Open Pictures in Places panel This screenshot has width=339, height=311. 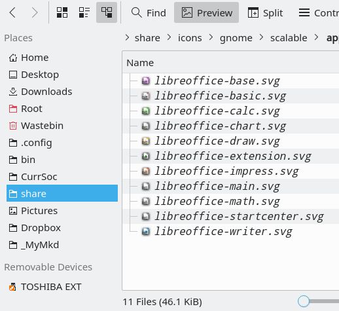coord(62,211)
